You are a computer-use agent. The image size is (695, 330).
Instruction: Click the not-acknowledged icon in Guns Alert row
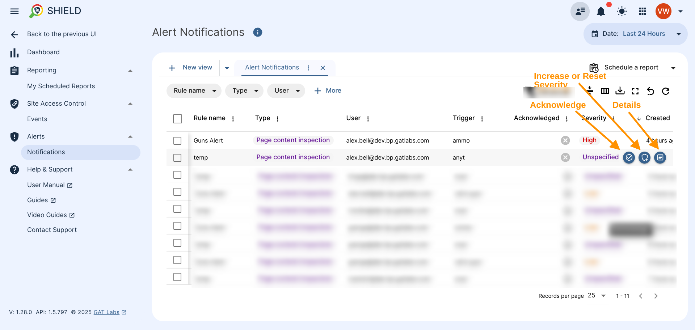[x=565, y=140]
